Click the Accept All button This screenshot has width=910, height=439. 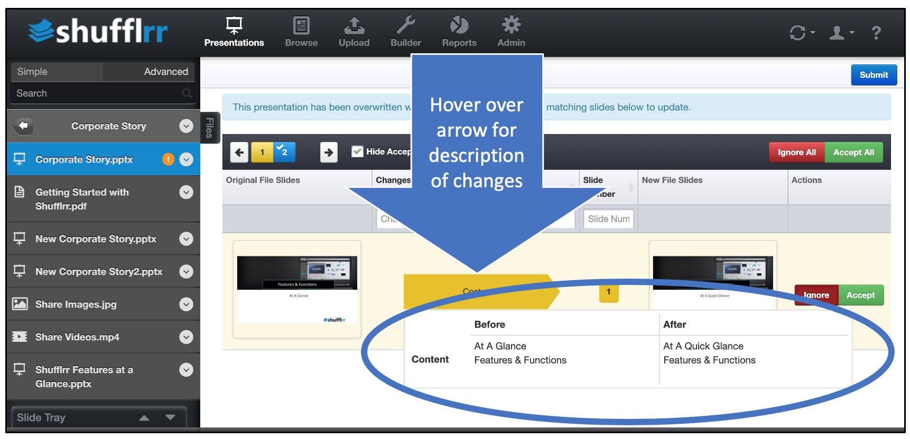pyautogui.click(x=853, y=152)
